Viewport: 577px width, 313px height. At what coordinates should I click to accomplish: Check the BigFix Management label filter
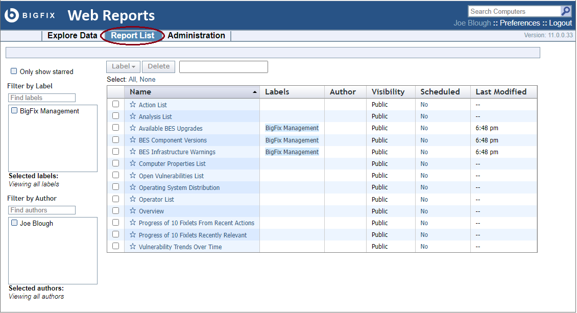click(x=14, y=110)
